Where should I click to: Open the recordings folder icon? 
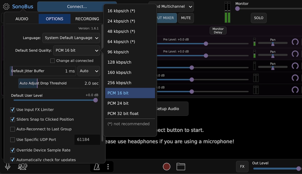(181, 166)
